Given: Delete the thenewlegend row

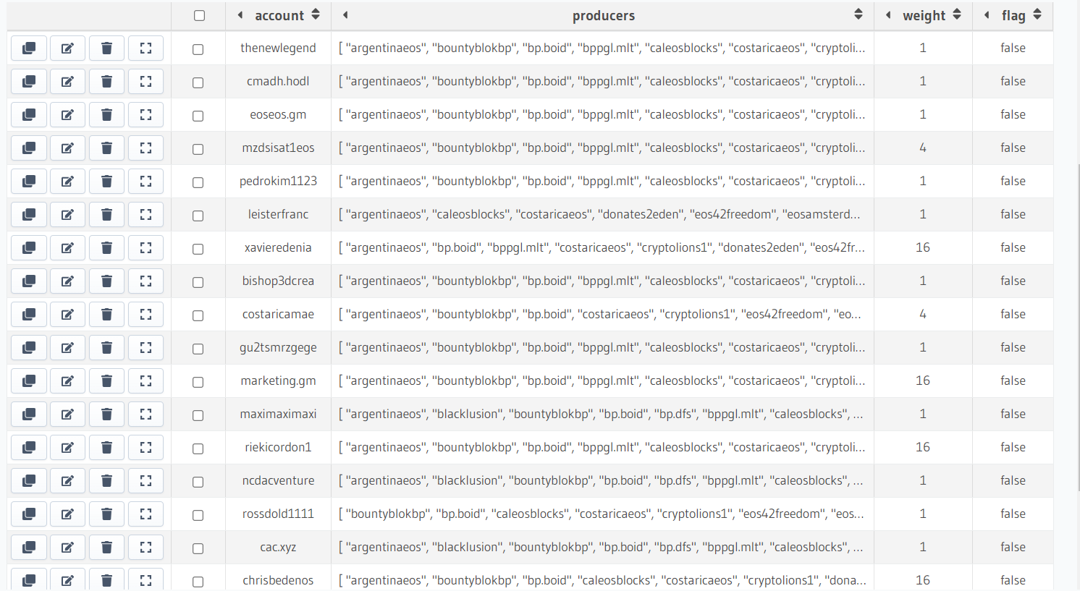Looking at the screenshot, I should click(106, 48).
